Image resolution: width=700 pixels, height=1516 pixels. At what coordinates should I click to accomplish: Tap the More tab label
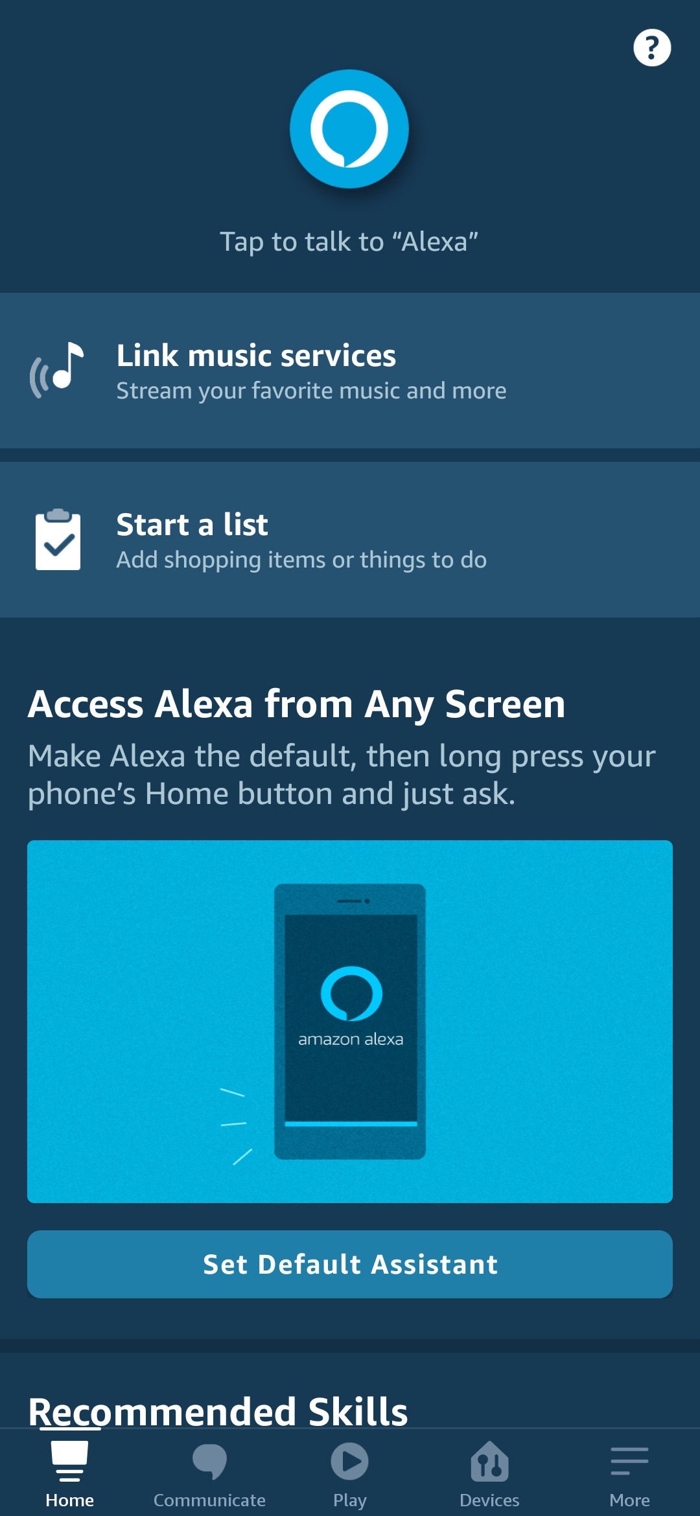click(629, 1500)
